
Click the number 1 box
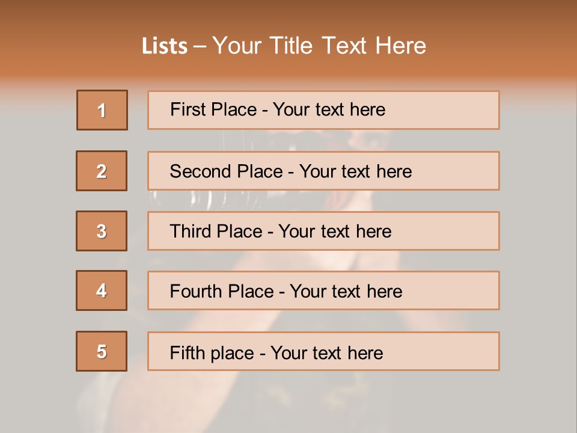[x=102, y=110]
